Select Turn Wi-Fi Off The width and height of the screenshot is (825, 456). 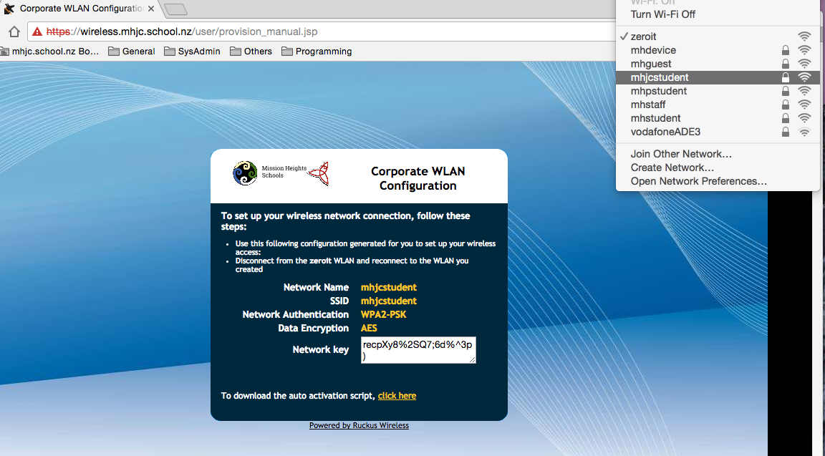tap(662, 14)
